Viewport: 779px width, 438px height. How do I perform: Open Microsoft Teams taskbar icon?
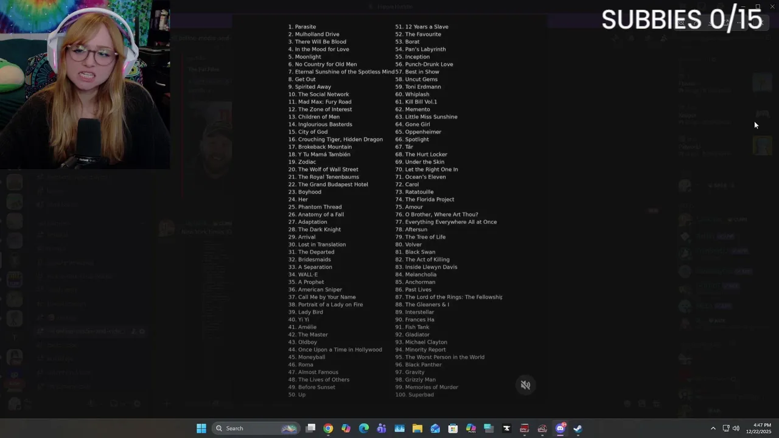(x=382, y=428)
